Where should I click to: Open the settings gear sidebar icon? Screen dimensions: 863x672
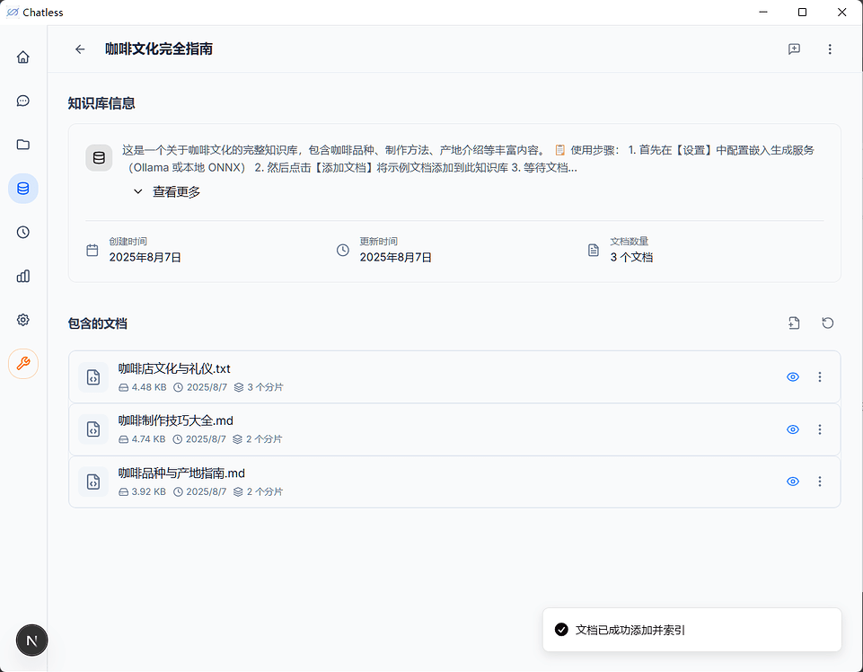point(22,320)
